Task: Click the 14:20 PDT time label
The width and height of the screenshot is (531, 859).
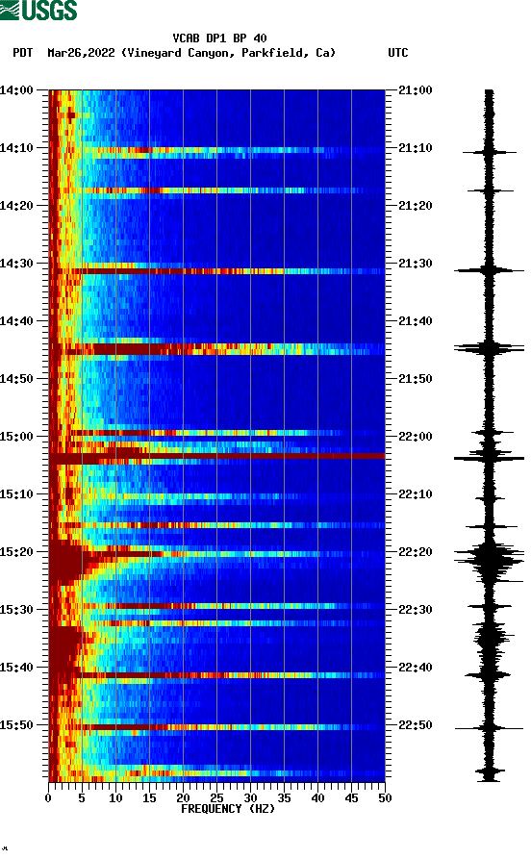Action: pos(16,206)
